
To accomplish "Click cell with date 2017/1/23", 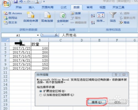I will tap(20, 48).
